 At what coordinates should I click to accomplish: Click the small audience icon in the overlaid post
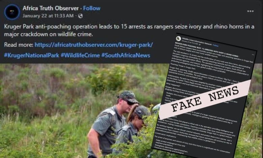(199, 44)
